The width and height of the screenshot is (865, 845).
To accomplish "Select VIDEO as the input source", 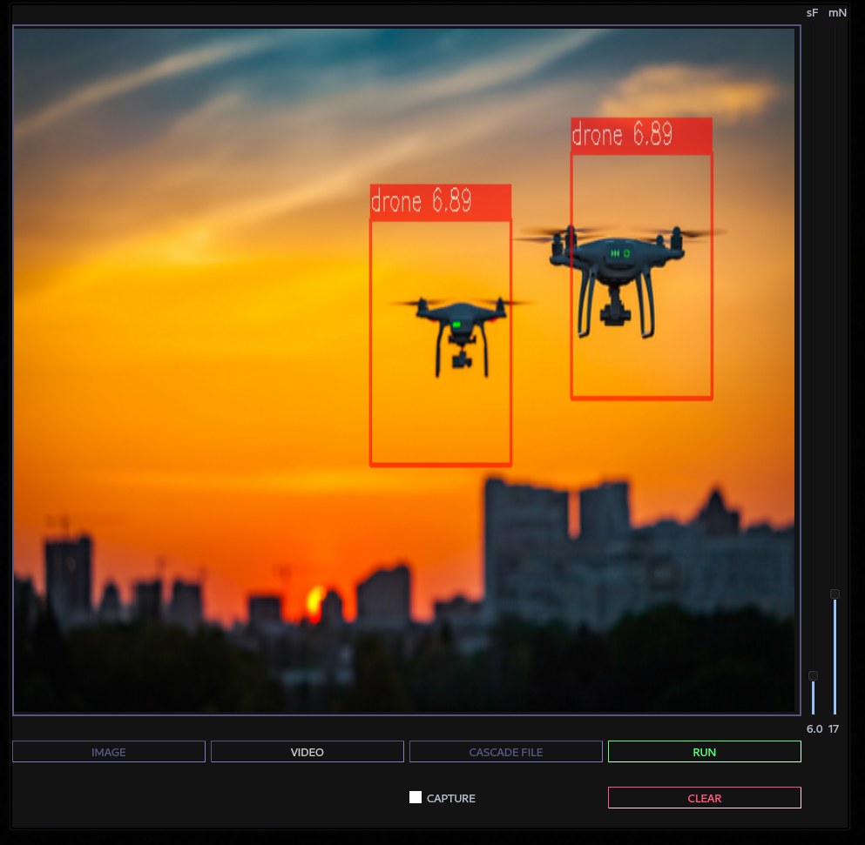I will click(x=307, y=752).
